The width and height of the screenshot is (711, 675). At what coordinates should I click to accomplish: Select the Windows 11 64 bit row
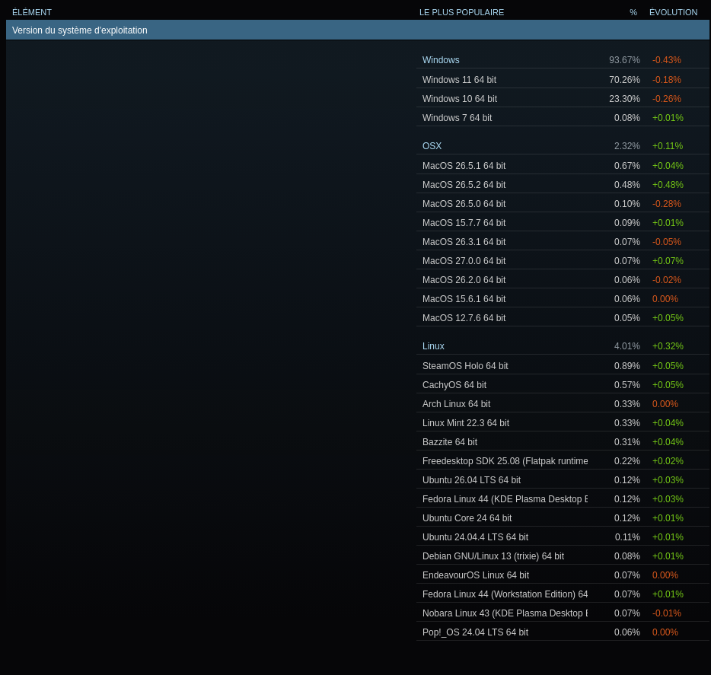pos(563,79)
